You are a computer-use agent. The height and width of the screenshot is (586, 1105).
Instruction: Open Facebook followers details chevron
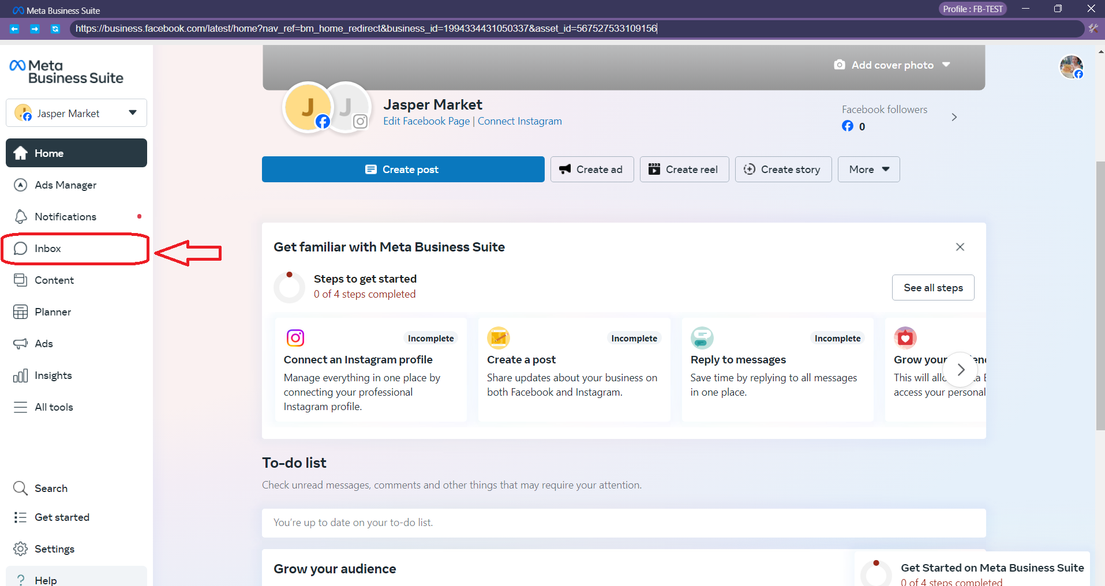click(954, 117)
